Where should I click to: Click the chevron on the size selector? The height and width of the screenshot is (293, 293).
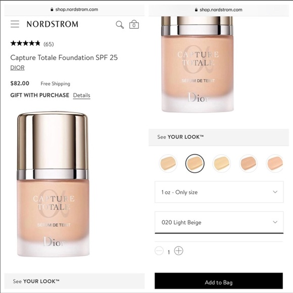[275, 192]
